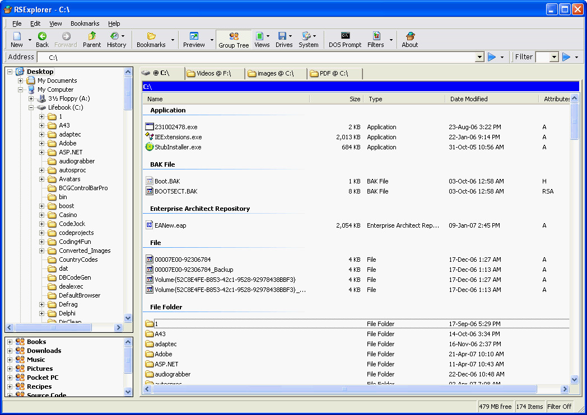Open the Filter combo box dropdown
Screen dimensions: 587x415
point(555,57)
